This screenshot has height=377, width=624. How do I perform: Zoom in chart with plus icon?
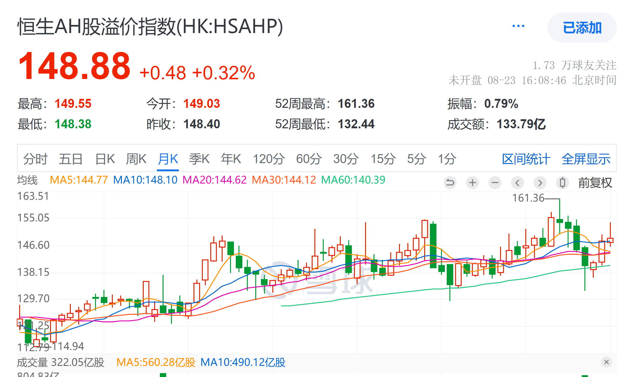(x=472, y=183)
